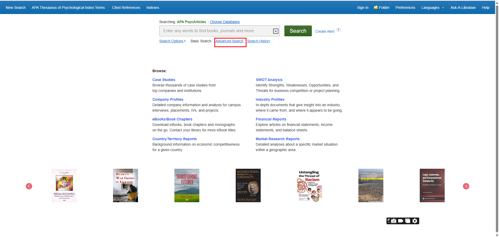Click the clear (X) icon in search box
499x237 pixels.
click(x=275, y=31)
